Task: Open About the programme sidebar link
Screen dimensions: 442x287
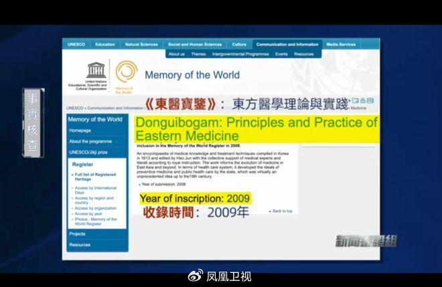Action: click(90, 141)
